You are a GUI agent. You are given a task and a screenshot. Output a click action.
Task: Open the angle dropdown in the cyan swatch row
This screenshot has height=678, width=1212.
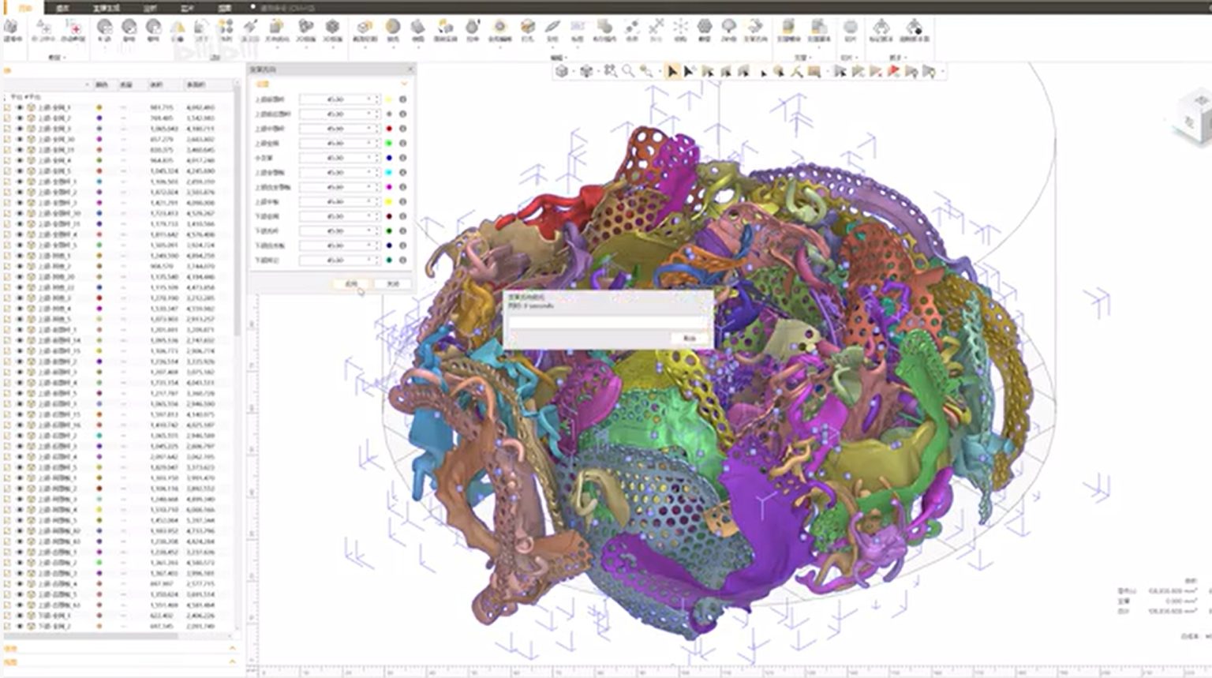[x=368, y=172]
